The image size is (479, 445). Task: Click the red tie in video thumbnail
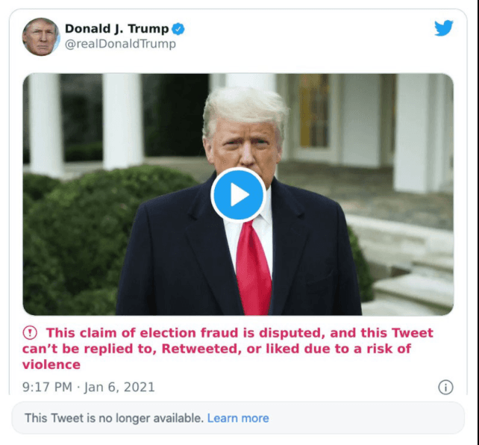click(x=254, y=269)
